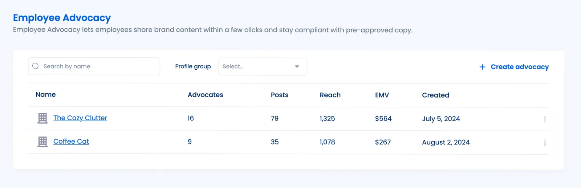This screenshot has width=581, height=188.
Task: Click the EMV column header
Action: (382, 95)
